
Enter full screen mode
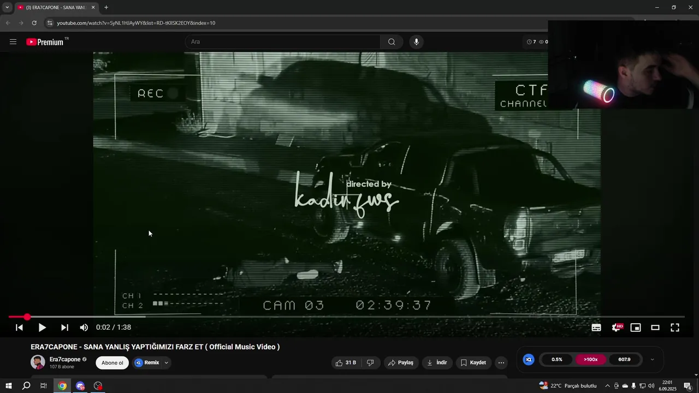[675, 327]
